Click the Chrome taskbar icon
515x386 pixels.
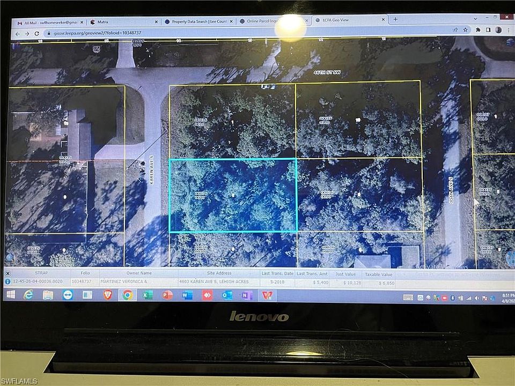coord(128,295)
